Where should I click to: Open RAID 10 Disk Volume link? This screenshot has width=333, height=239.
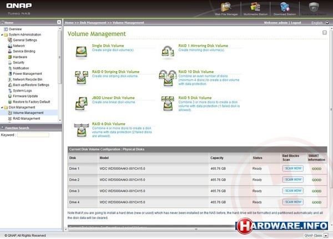click(x=196, y=72)
